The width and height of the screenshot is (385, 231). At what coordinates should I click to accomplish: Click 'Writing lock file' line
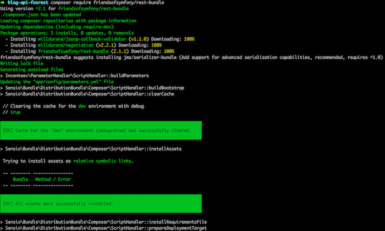click(21, 64)
